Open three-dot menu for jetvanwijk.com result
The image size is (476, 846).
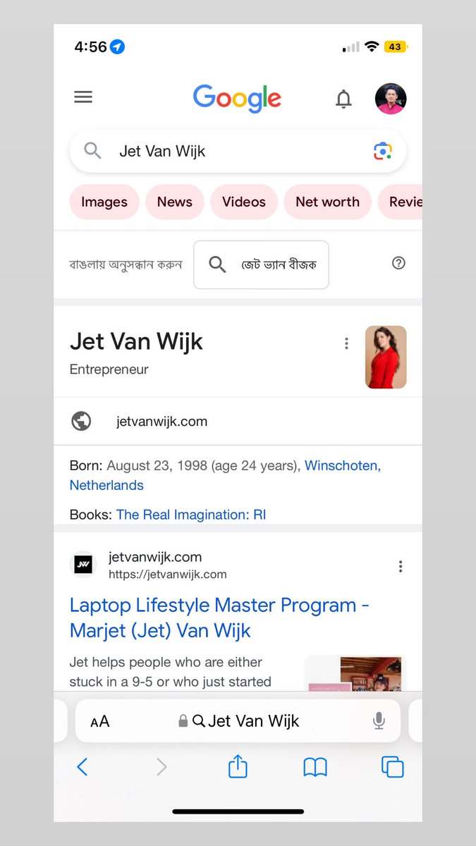[401, 566]
